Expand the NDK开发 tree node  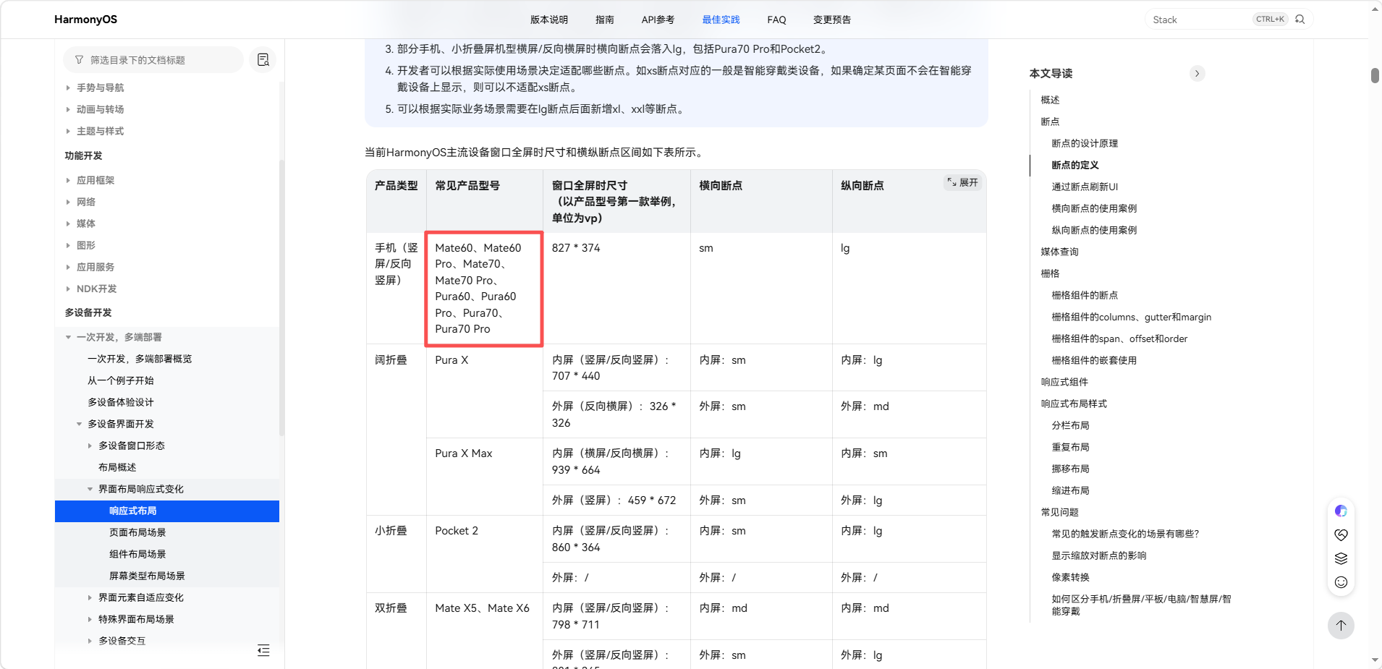tap(68, 289)
